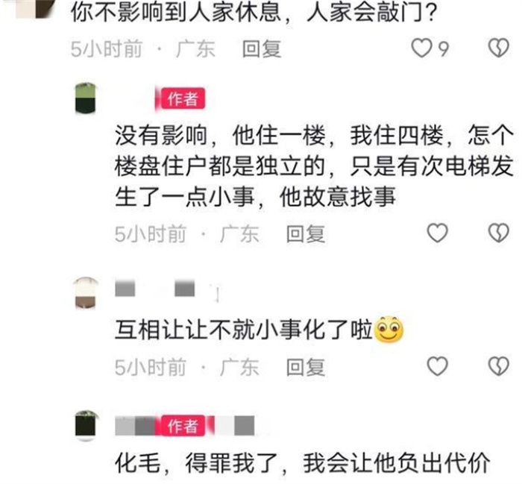The width and height of the screenshot is (522, 484).
Task: Like the comment with 9 likes
Action: point(421,48)
